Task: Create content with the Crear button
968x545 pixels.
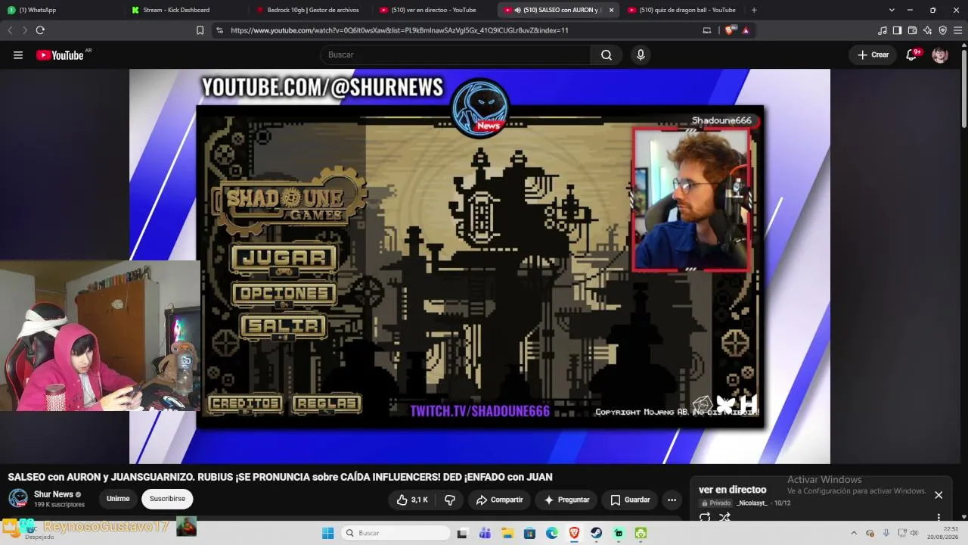Action: (x=873, y=54)
